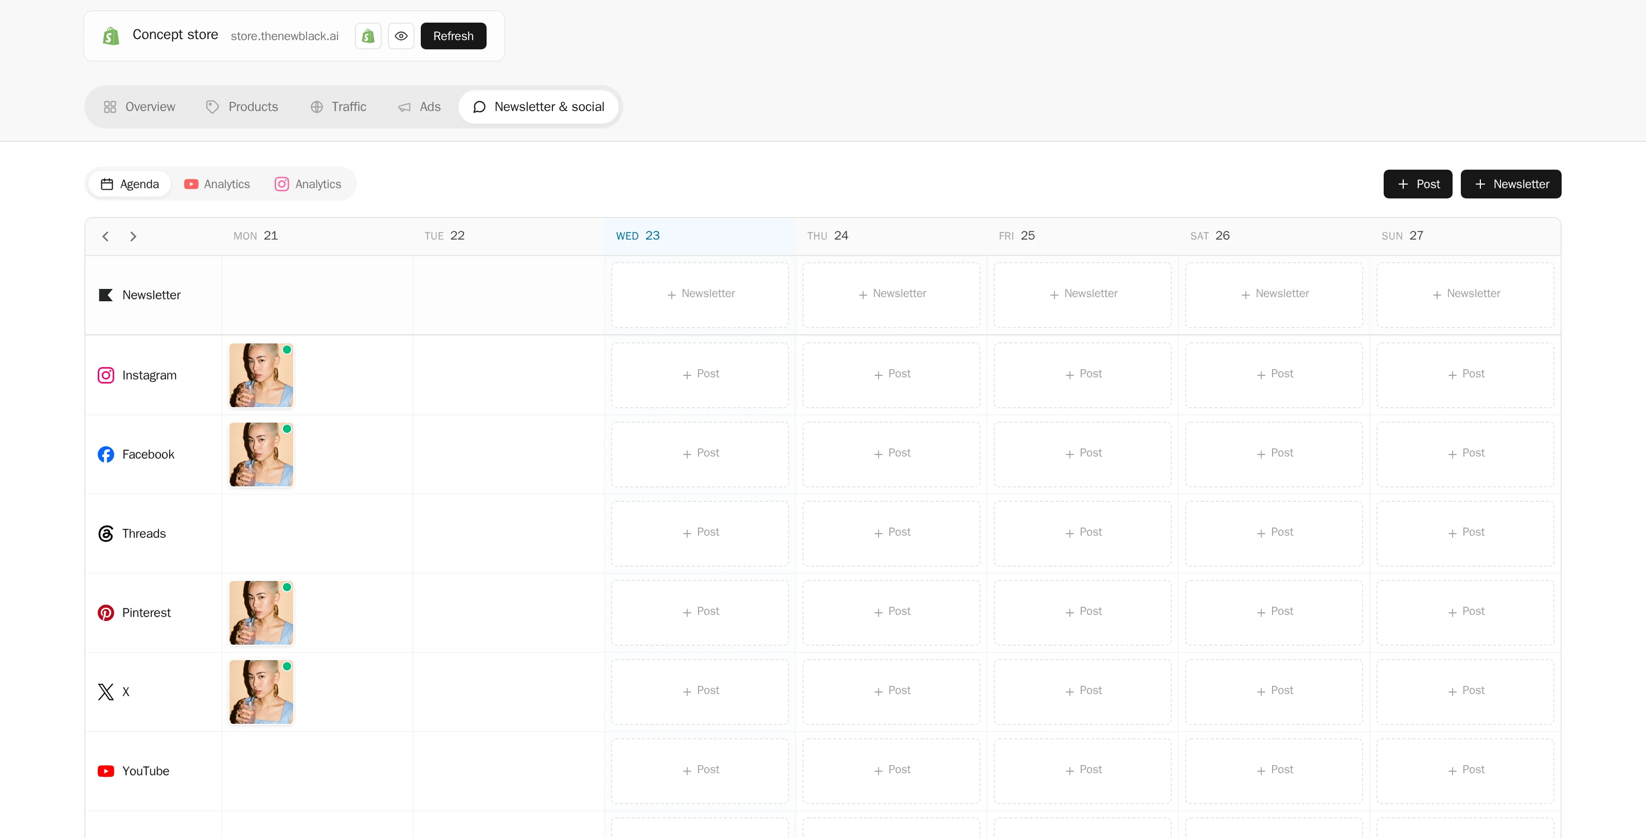The image size is (1646, 838).
Task: Switch to the Products tab
Action: 242,106
